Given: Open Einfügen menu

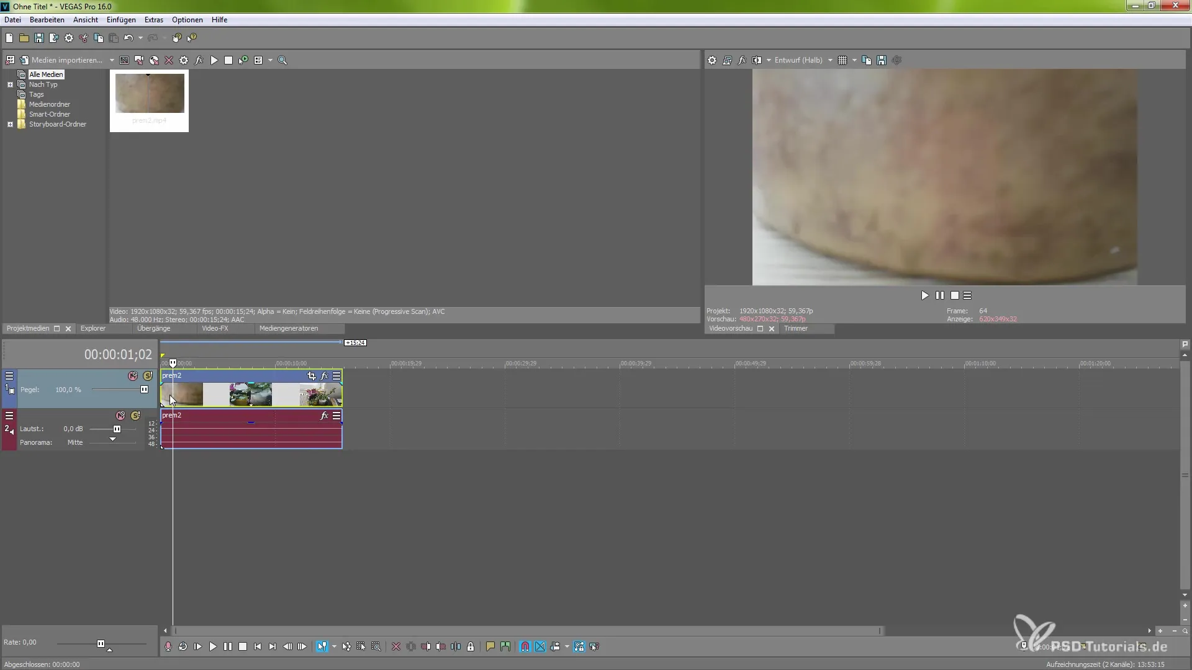Looking at the screenshot, I should pos(121,20).
